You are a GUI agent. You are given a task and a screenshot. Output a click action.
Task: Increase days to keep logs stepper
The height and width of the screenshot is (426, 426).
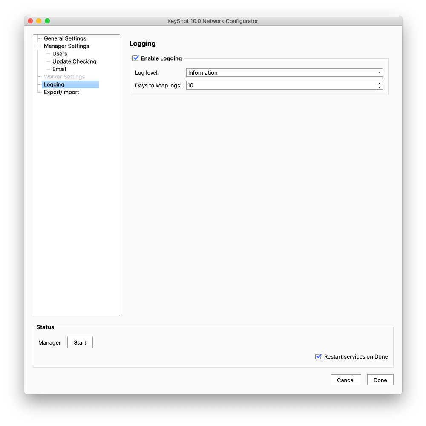pos(380,84)
